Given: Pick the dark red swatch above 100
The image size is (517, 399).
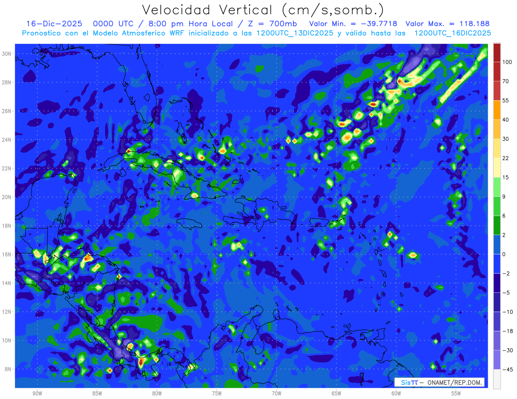Looking at the screenshot, I should pos(497,53).
